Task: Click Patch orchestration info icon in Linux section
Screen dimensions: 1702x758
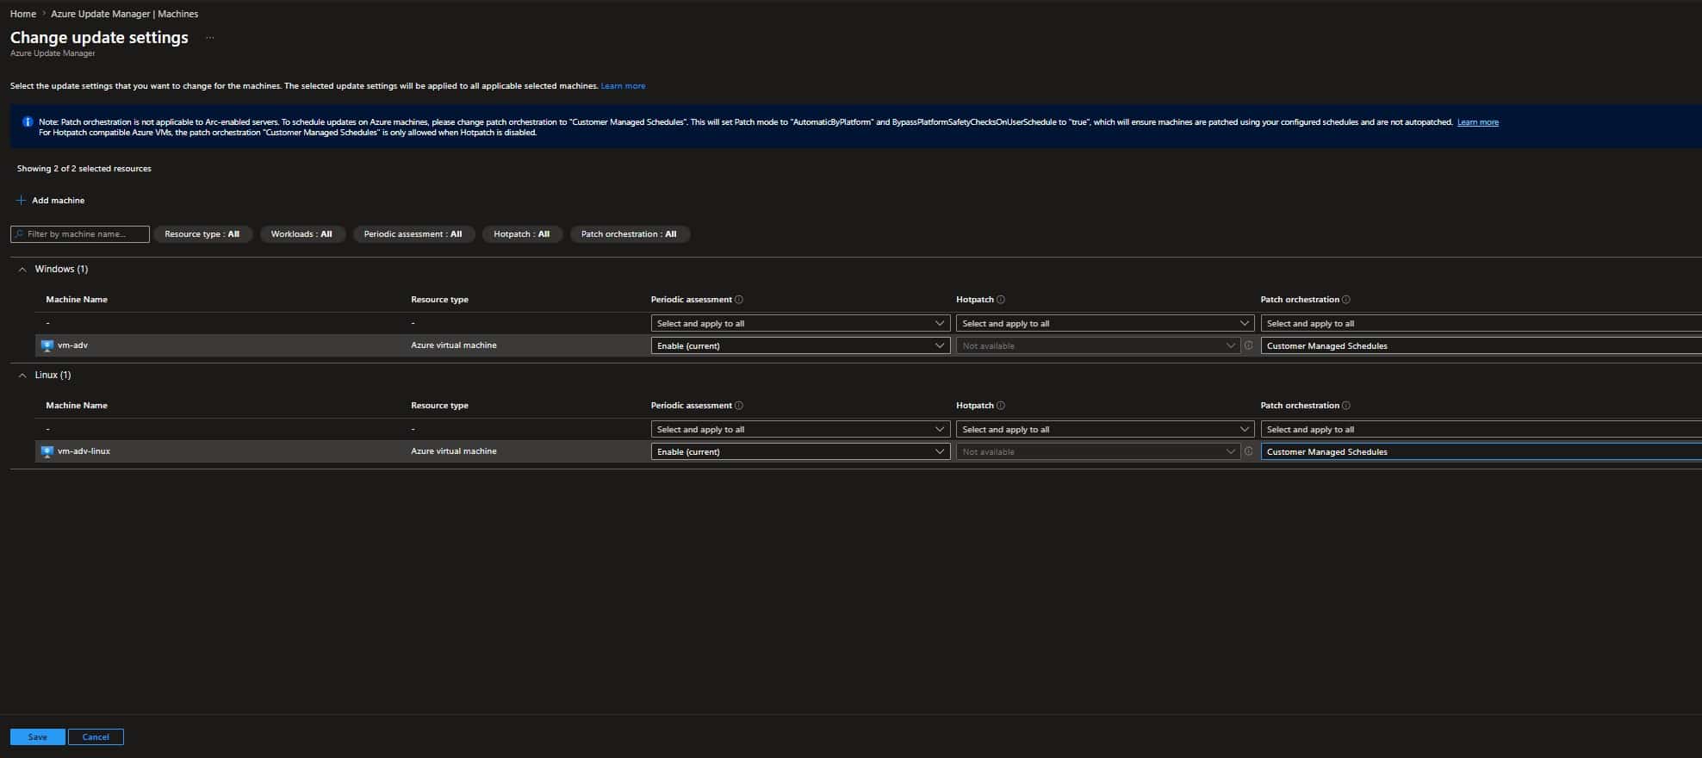Action: pyautogui.click(x=1346, y=406)
